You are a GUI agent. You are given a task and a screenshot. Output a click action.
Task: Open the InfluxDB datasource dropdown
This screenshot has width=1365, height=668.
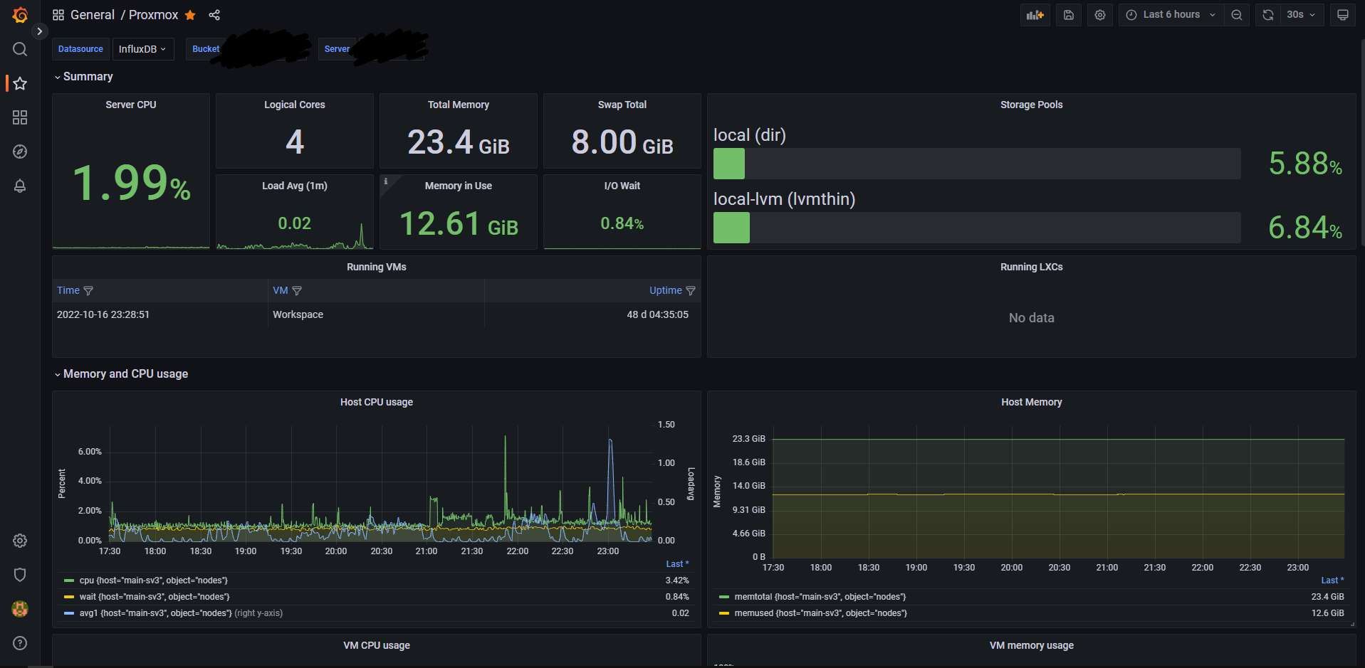click(x=142, y=49)
